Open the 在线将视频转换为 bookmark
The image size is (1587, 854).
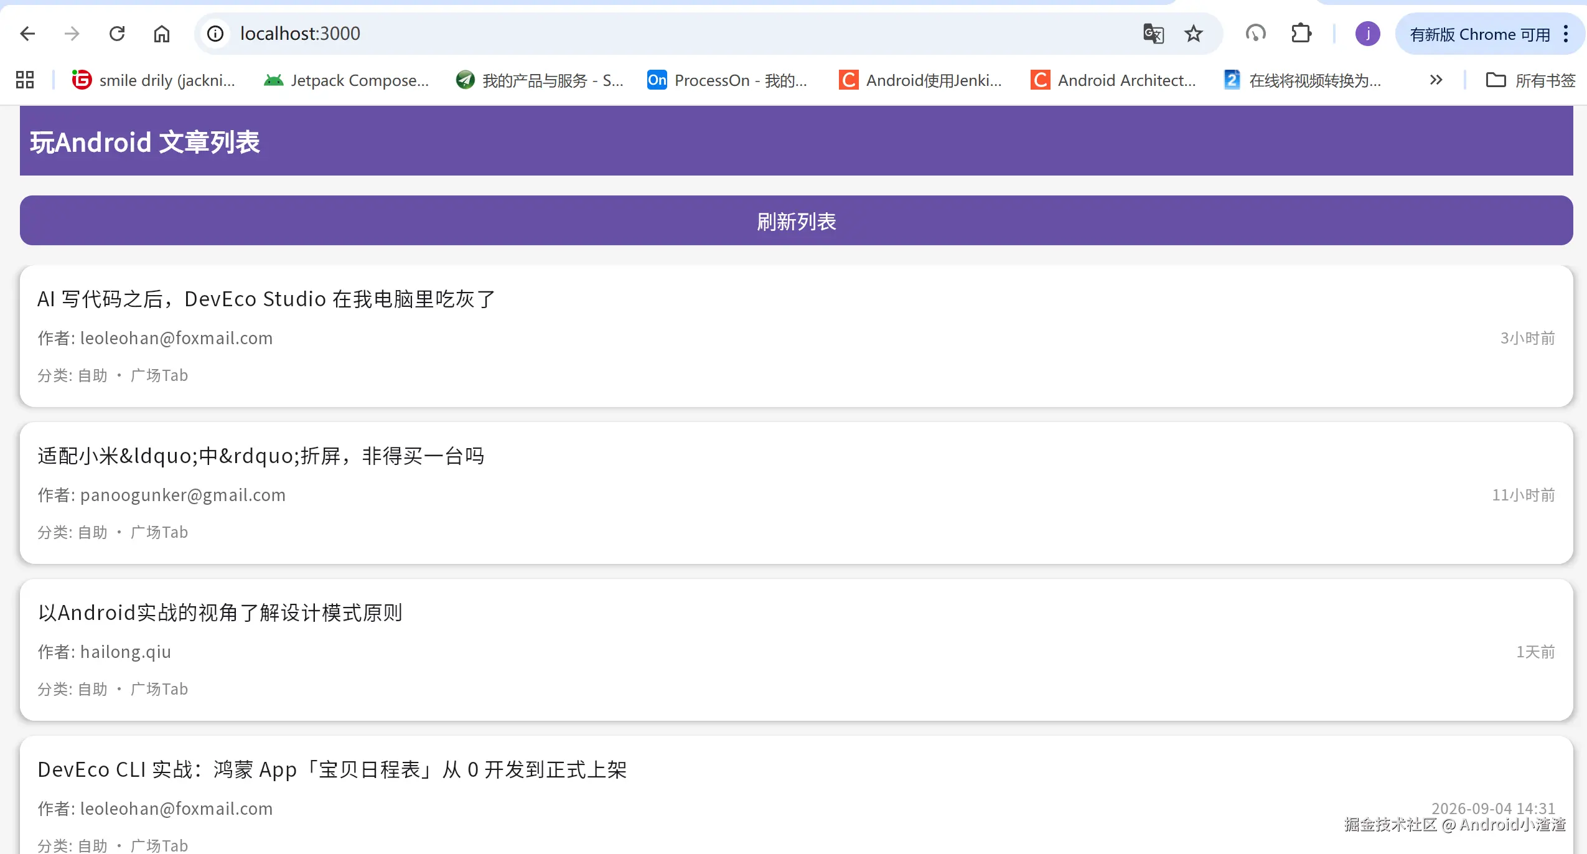point(1303,80)
